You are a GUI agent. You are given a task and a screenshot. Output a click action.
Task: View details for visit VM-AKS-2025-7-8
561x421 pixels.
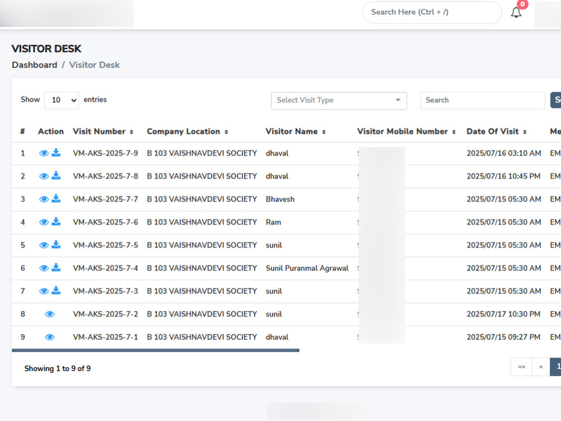44,176
